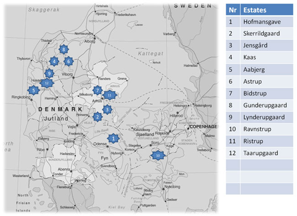Click star marker 2 near Horsens
The width and height of the screenshot is (297, 216).
click(98, 117)
